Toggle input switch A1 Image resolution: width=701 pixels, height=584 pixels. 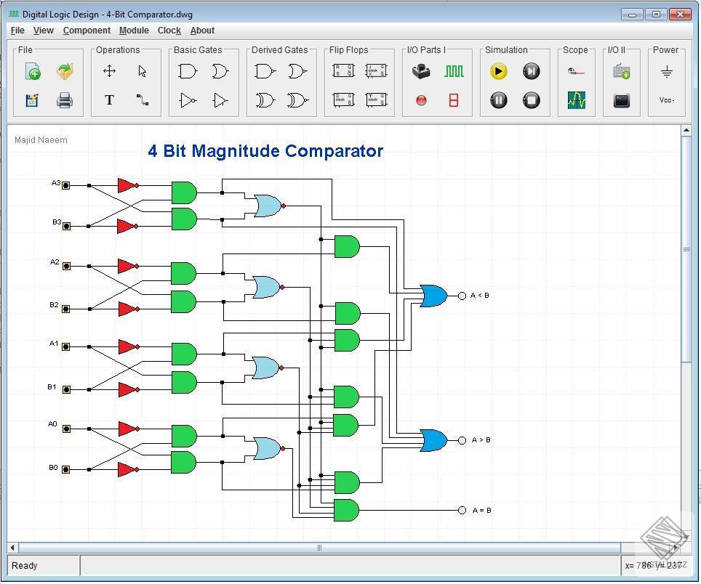pyautogui.click(x=65, y=346)
